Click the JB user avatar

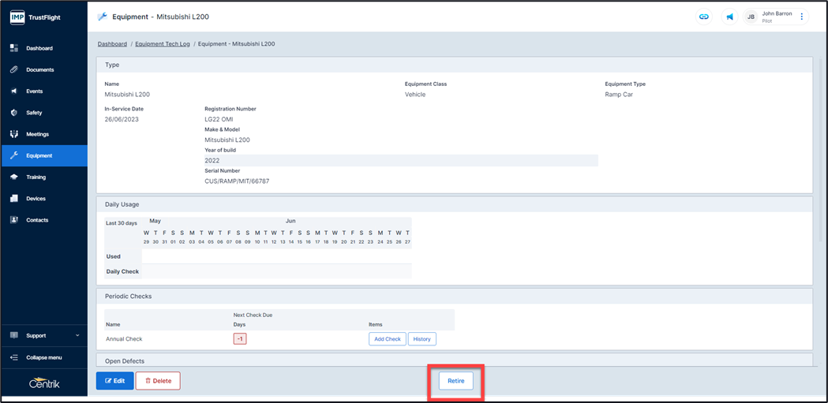[x=751, y=17]
